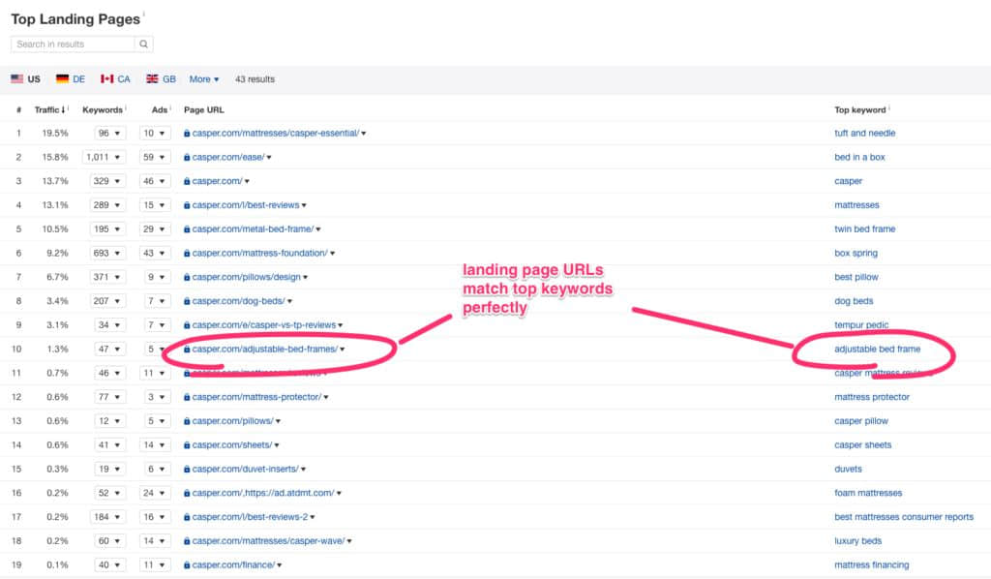Click the British flag icon

pyautogui.click(x=152, y=79)
